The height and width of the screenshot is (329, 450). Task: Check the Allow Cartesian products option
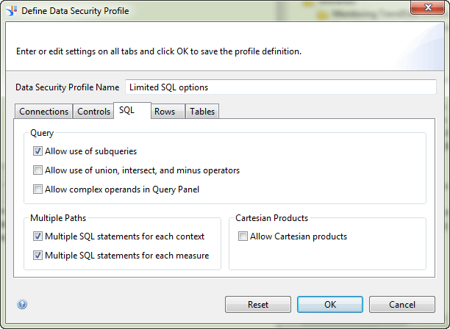click(243, 236)
